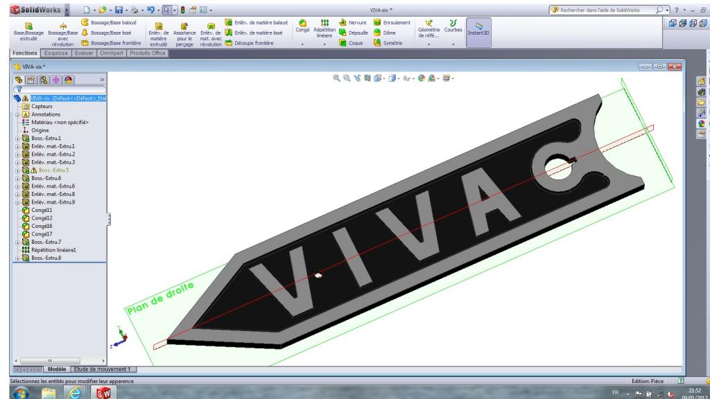The width and height of the screenshot is (710, 399).
Task: Undo the last action
Action: click(150, 10)
